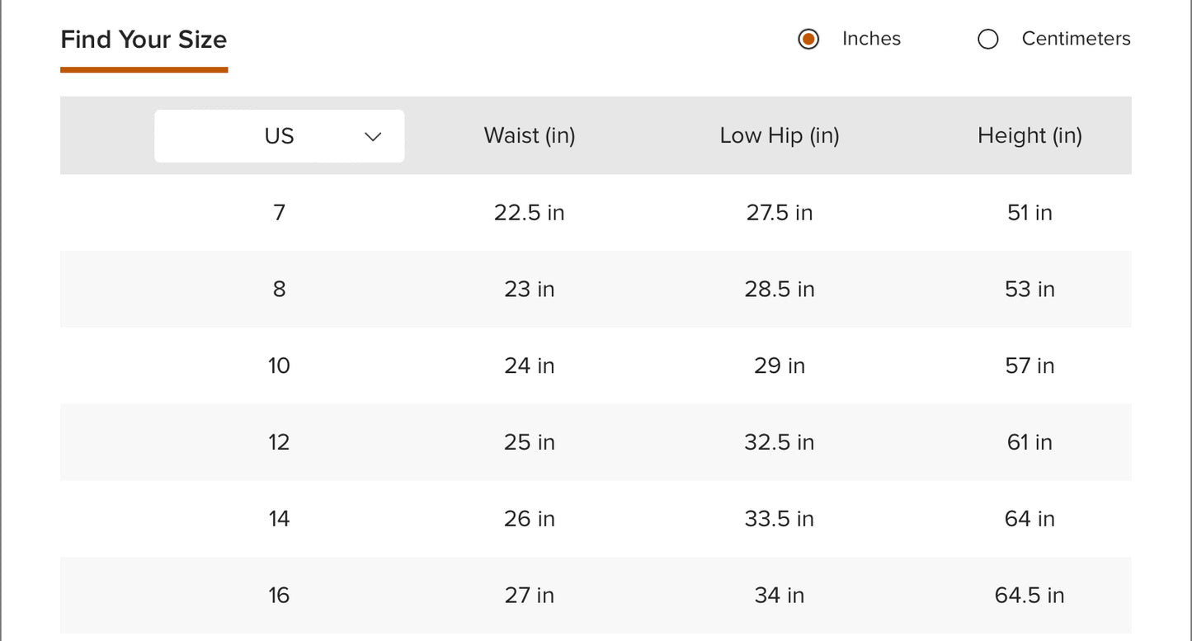
Task: Click the 22.5 in waist cell
Action: (530, 213)
